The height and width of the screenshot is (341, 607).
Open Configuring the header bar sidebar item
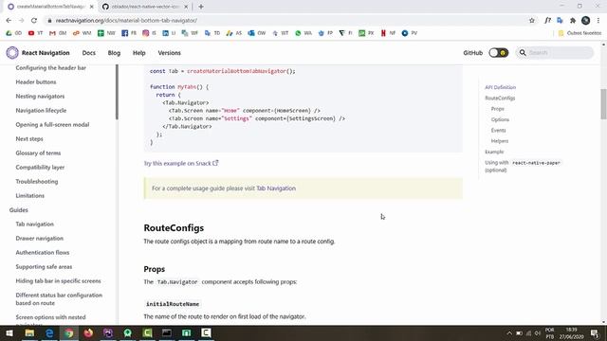click(x=50, y=67)
